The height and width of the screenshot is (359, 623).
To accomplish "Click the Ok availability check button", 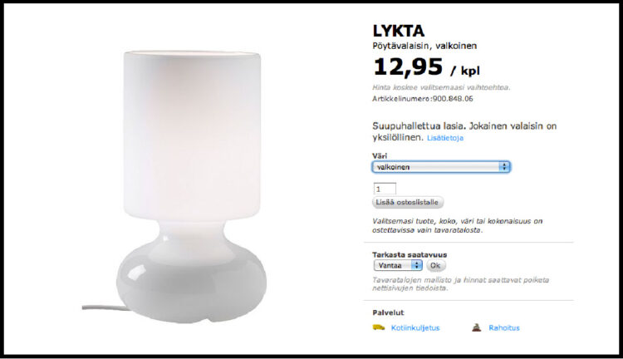I will [x=436, y=265].
